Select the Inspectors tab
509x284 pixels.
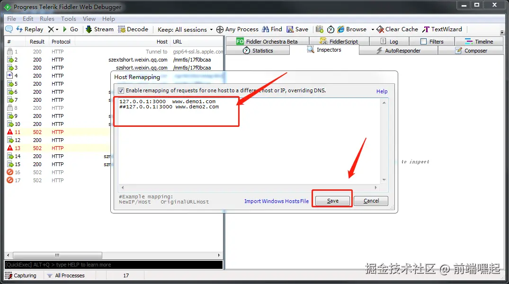(x=324, y=50)
